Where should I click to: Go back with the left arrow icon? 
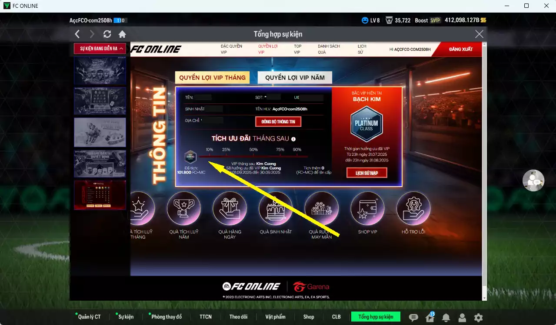[x=77, y=34]
